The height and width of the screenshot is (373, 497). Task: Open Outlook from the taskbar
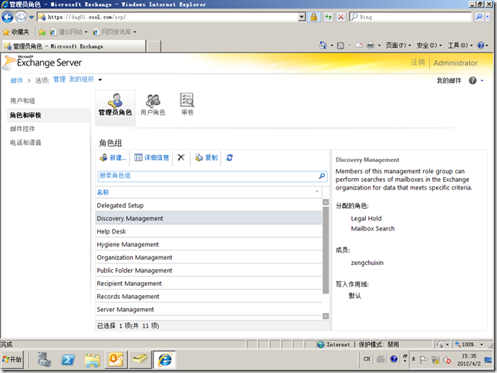116,359
